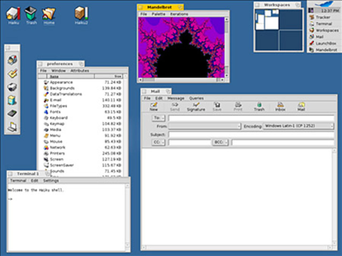This screenshot has height=256, width=342.
Task: Select the Screen item in preferences list
Action: [x=57, y=159]
